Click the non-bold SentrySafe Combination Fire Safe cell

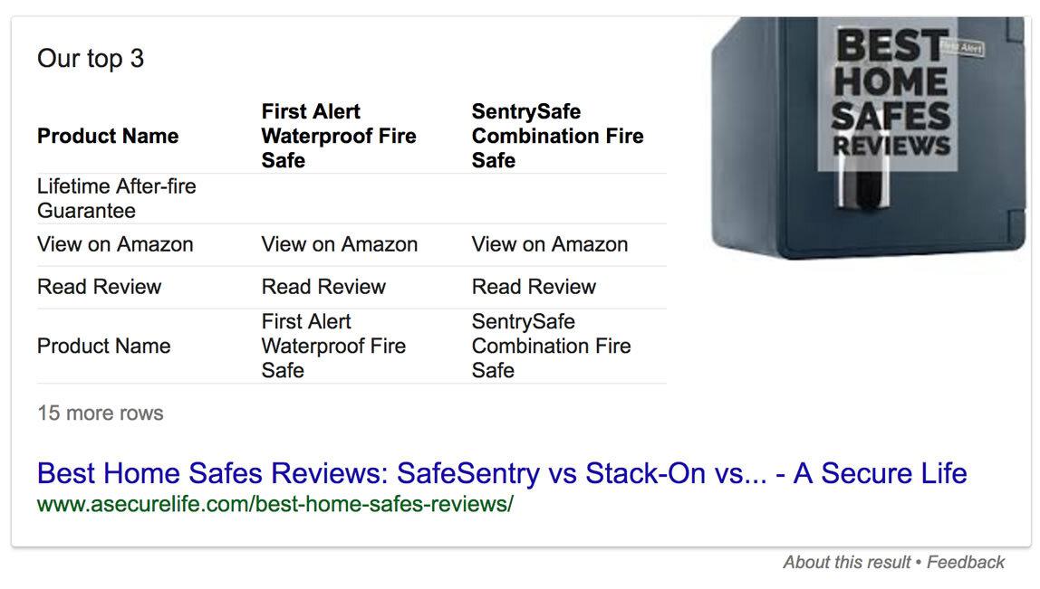[551, 347]
